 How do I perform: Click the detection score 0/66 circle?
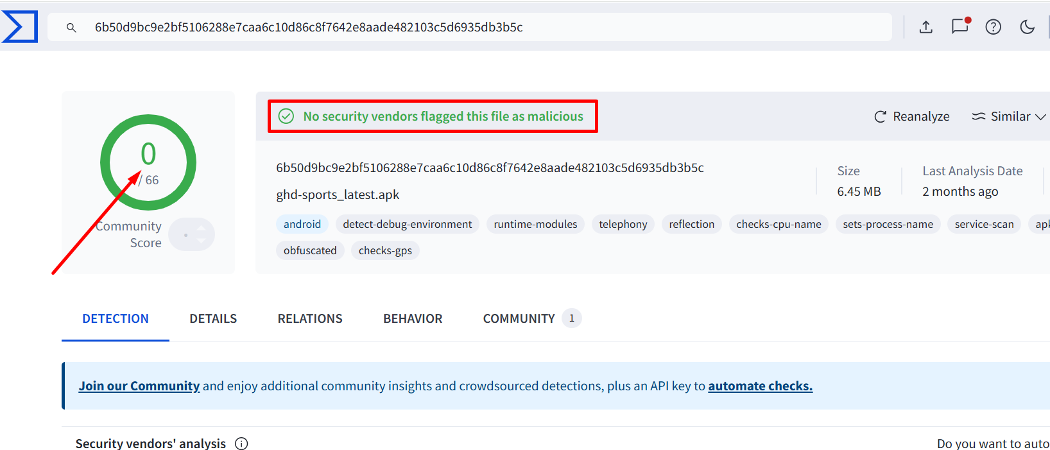pos(148,162)
